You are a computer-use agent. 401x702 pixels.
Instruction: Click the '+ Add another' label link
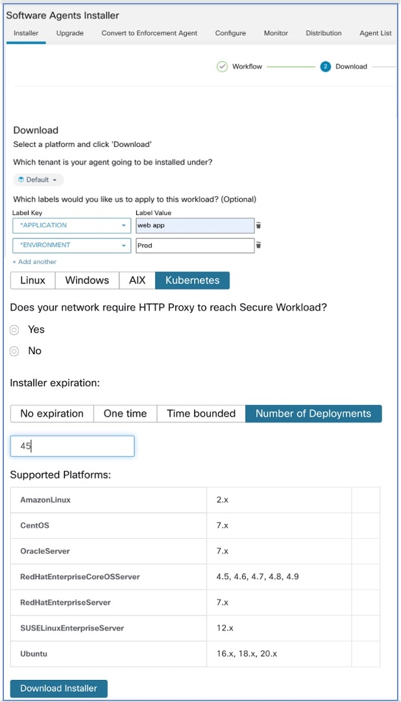coord(34,261)
